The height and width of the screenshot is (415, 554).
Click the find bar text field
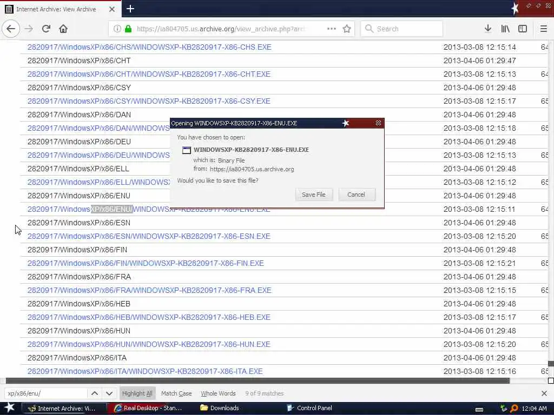[45, 393]
